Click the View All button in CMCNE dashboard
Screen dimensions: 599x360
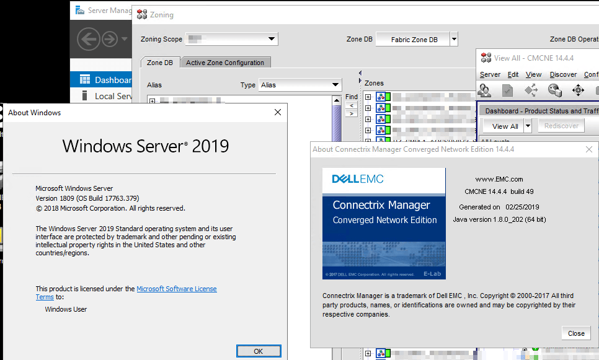(504, 126)
